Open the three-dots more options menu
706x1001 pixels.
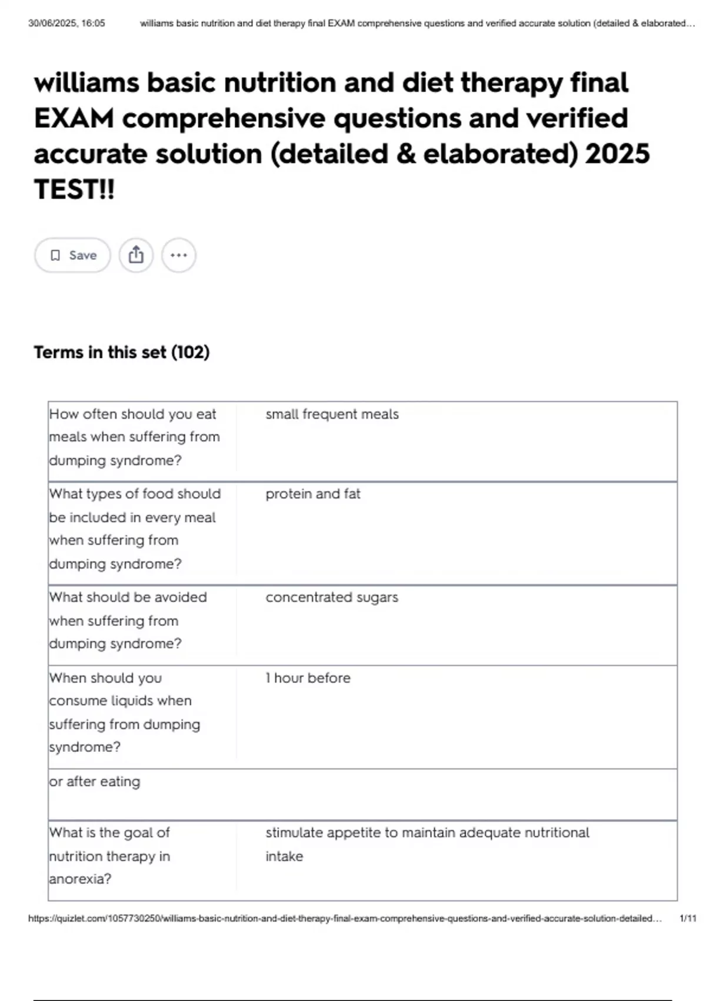coord(178,255)
